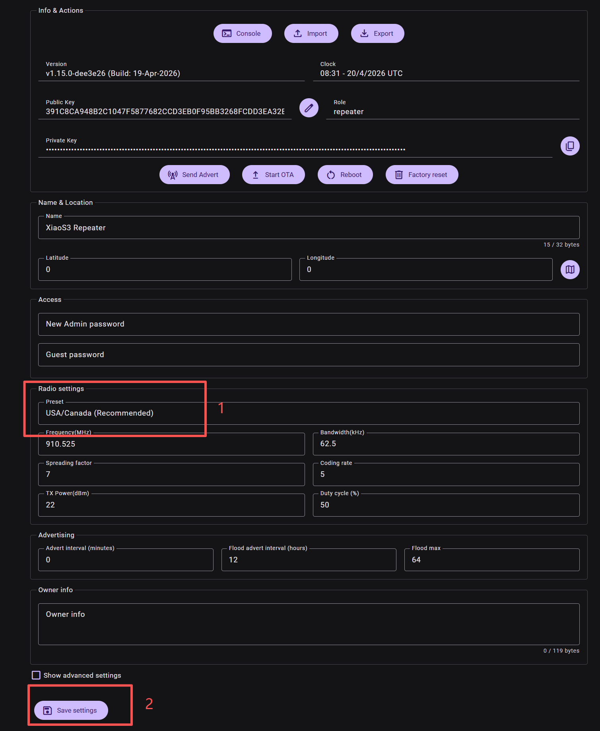The image size is (600, 731).
Task: Save settings using the floppy disk button
Action: point(71,710)
